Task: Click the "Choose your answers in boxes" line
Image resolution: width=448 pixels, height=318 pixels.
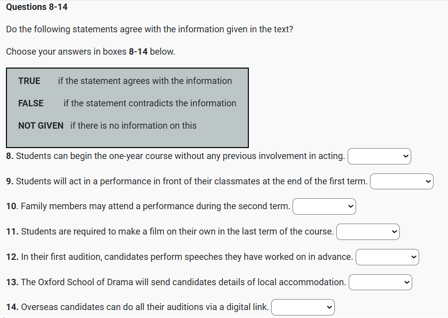Action: (90, 52)
